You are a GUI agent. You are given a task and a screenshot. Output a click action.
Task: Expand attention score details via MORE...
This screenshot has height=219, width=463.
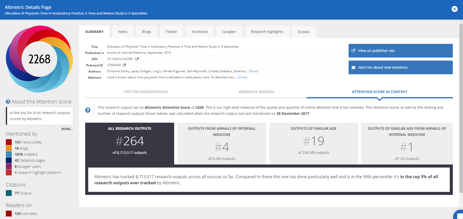pos(67,129)
